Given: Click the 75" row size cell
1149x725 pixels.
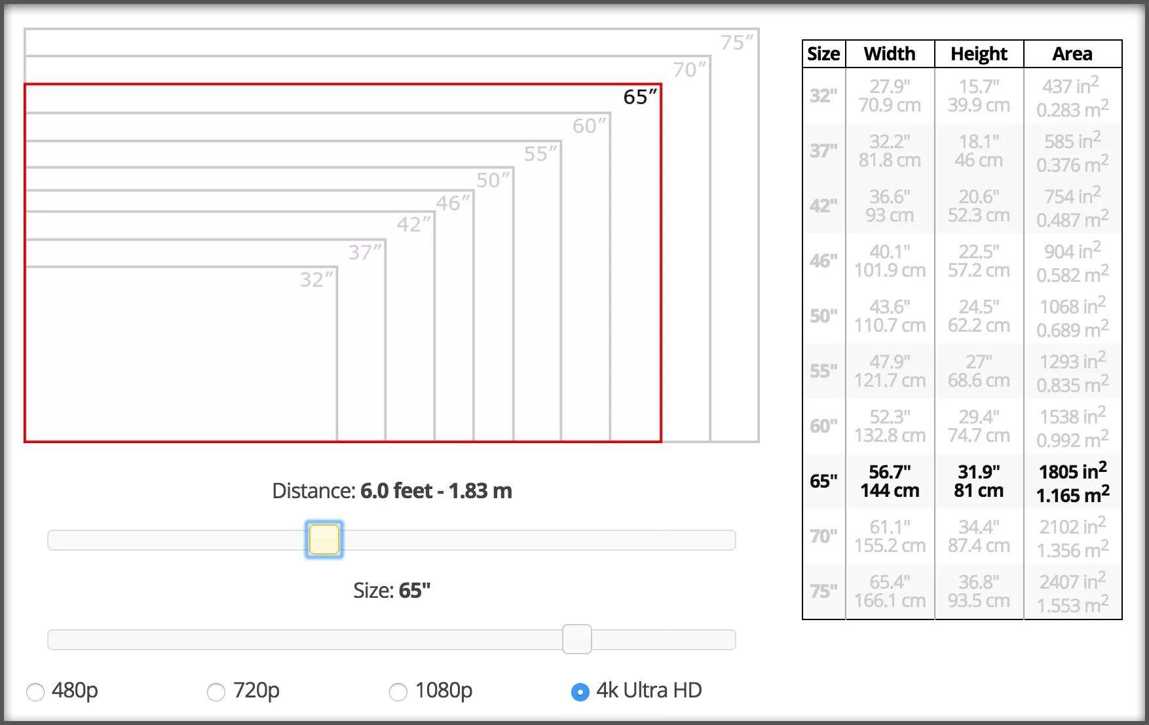Looking at the screenshot, I should click(823, 591).
